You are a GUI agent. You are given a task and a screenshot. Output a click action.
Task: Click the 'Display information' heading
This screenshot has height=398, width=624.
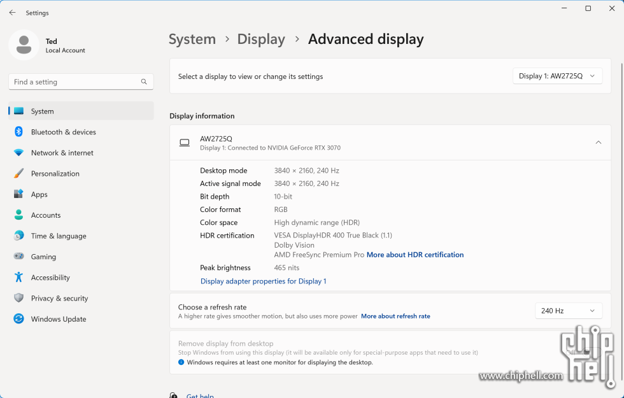point(202,116)
